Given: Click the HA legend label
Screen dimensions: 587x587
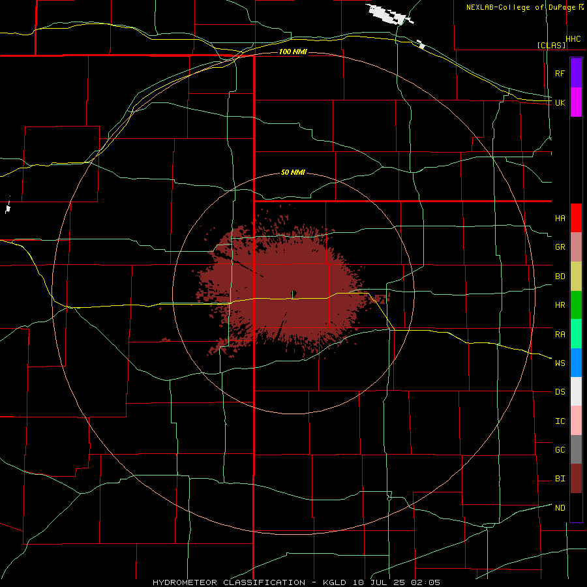Looking at the screenshot, I should [x=560, y=218].
